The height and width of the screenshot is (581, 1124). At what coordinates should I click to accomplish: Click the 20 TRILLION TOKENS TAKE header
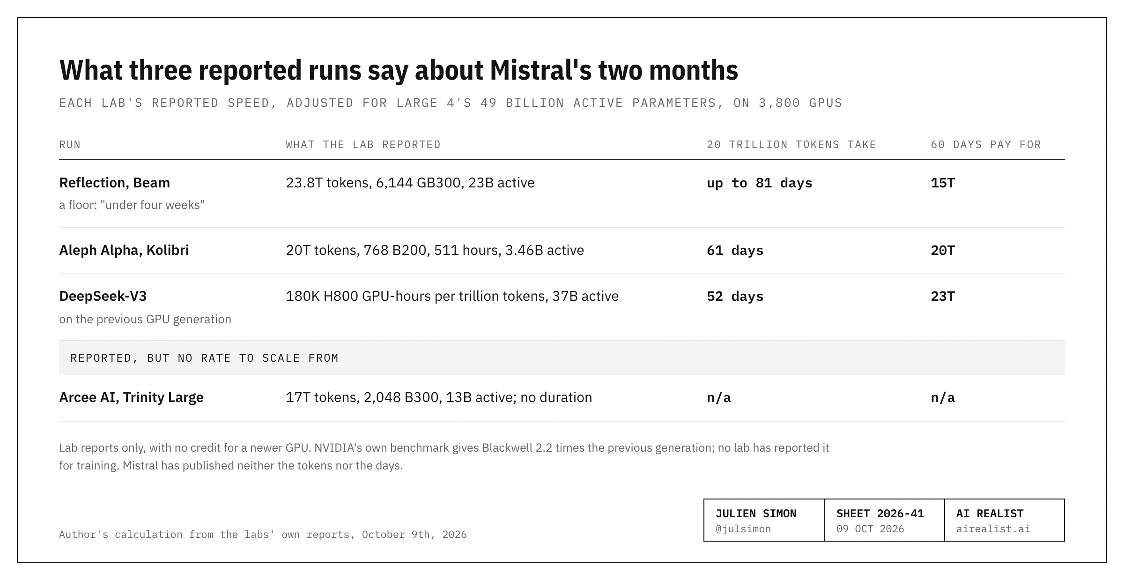pyautogui.click(x=791, y=144)
